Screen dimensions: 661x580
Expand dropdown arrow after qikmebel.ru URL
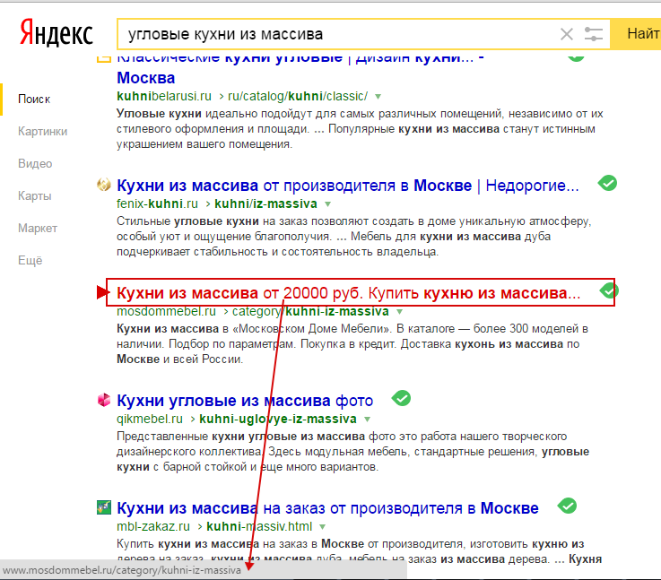365,419
